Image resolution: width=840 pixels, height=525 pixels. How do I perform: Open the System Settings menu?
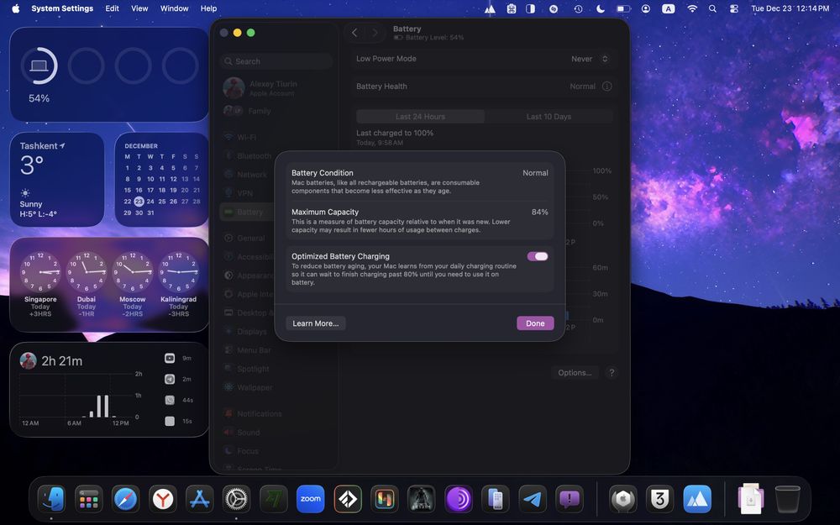[x=62, y=8]
